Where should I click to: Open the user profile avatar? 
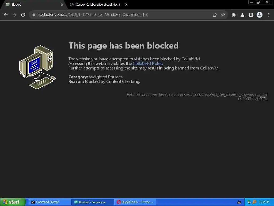[260, 15]
